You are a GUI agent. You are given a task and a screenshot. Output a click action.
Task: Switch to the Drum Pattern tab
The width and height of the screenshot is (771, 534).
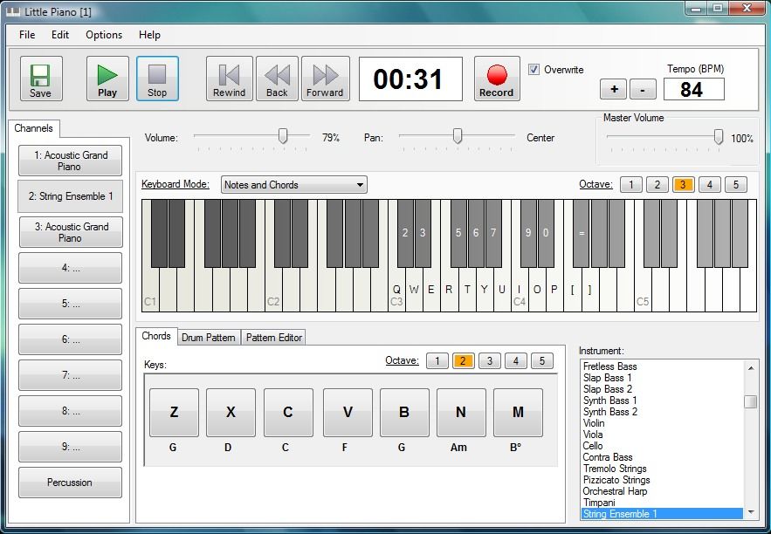pyautogui.click(x=209, y=338)
